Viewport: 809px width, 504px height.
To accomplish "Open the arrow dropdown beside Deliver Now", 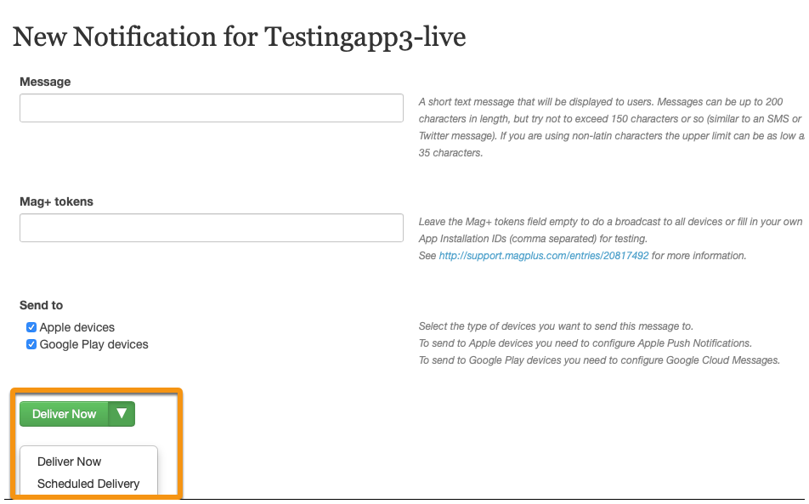I will 122,414.
